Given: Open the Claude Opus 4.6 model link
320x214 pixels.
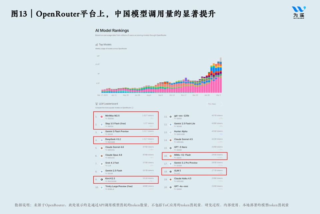Looking at the screenshot, I should (x=113, y=155).
